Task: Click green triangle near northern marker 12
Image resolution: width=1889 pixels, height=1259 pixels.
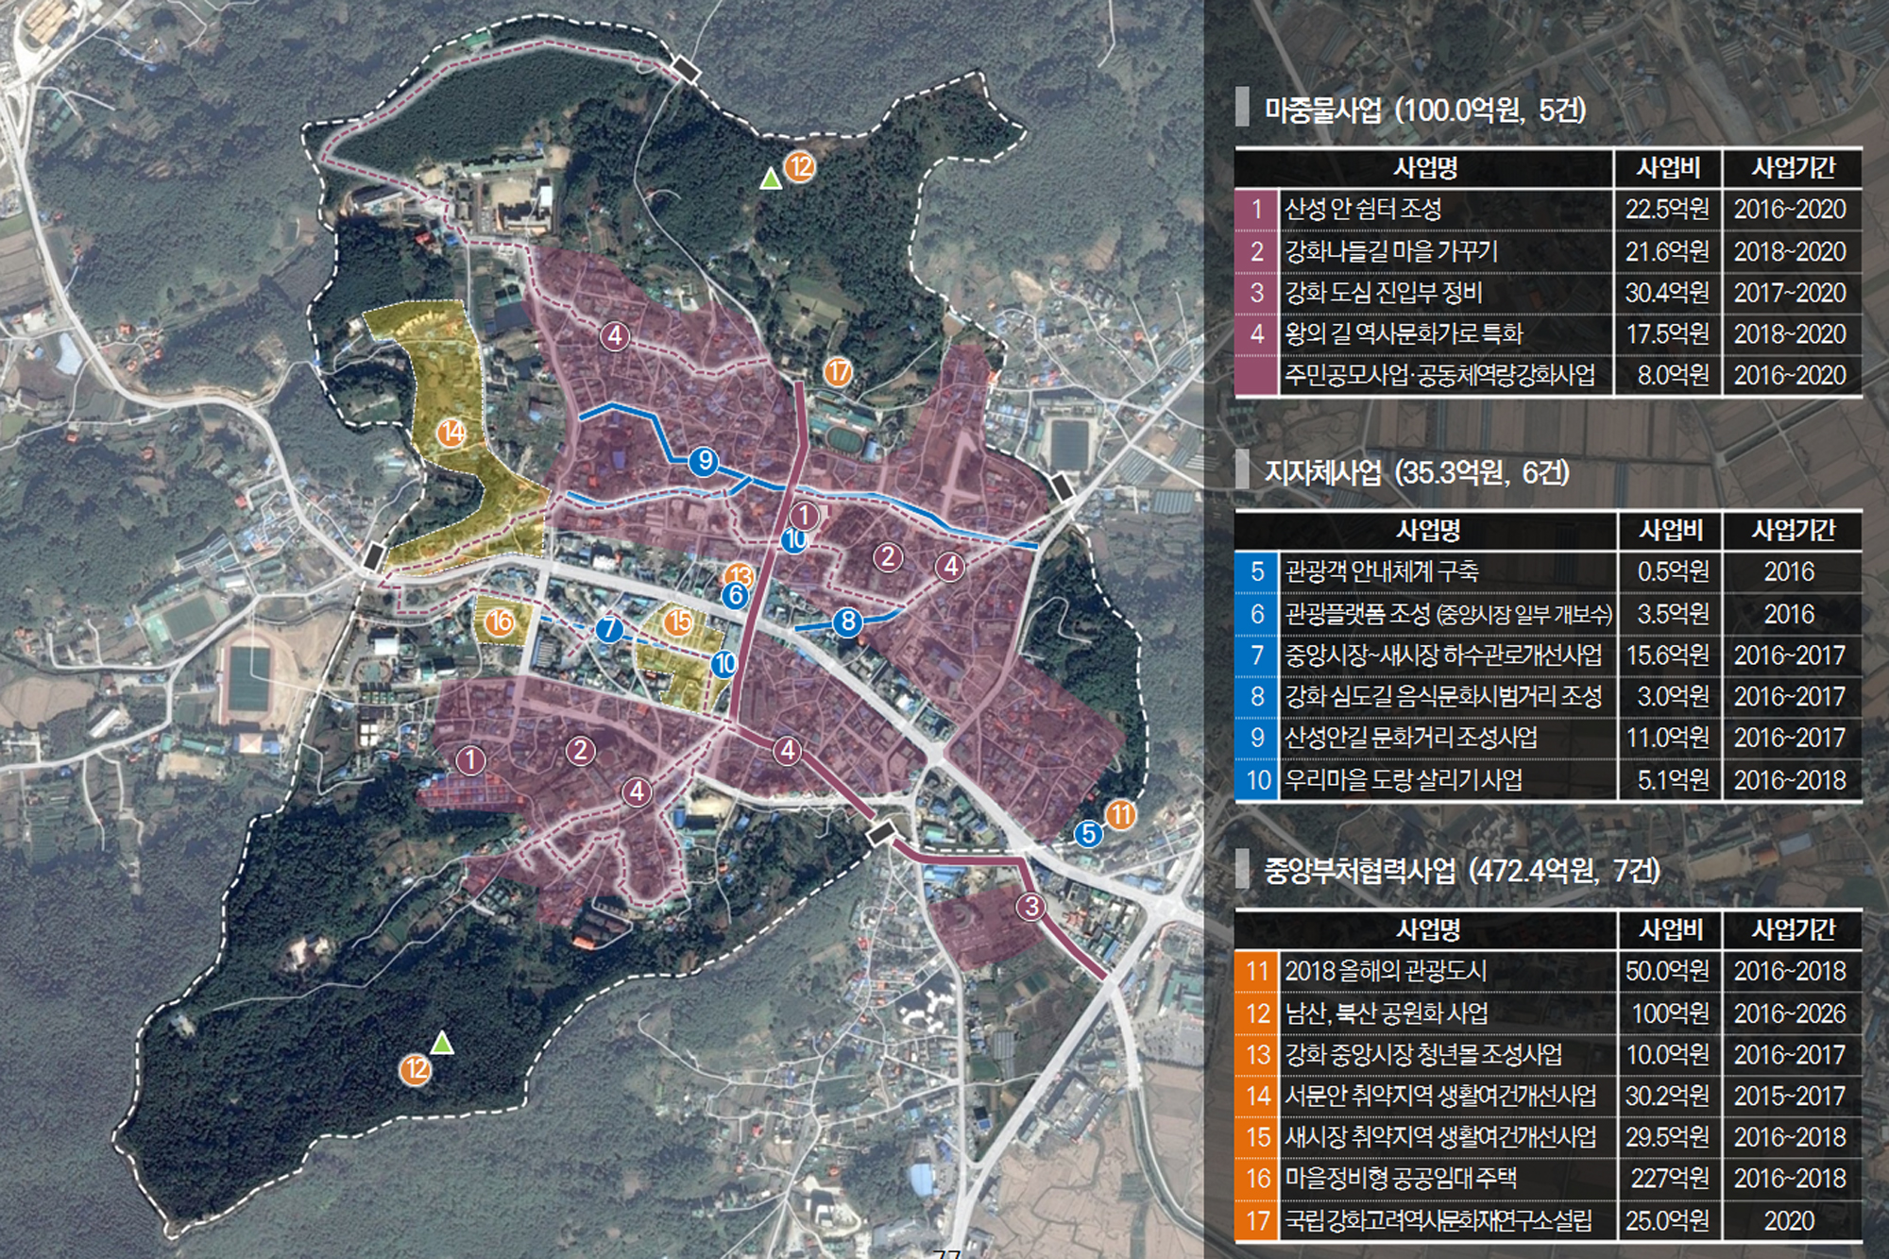Action: tap(771, 179)
